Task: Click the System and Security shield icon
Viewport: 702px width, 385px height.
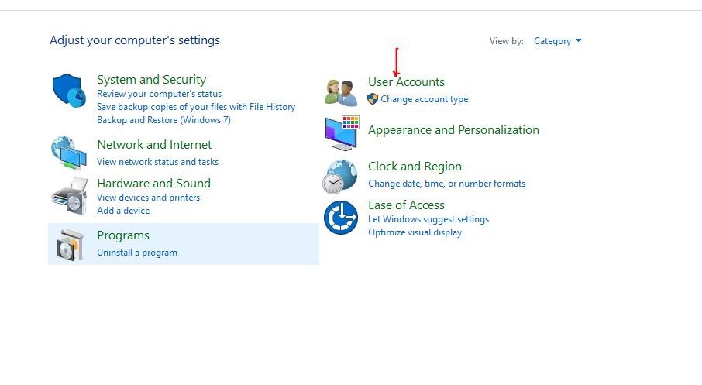Action: (70, 91)
